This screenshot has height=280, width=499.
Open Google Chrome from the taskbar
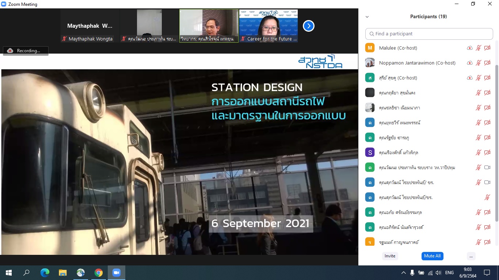[99, 273]
